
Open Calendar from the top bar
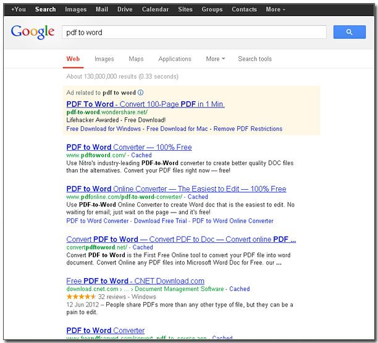click(x=155, y=9)
